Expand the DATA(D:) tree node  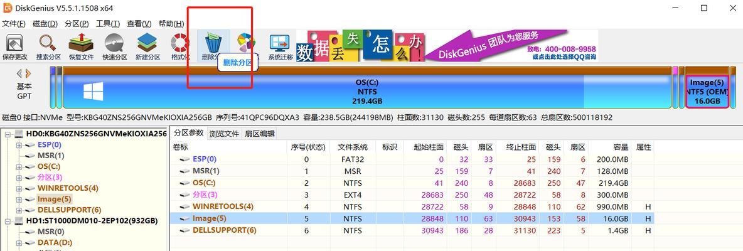click(19, 242)
